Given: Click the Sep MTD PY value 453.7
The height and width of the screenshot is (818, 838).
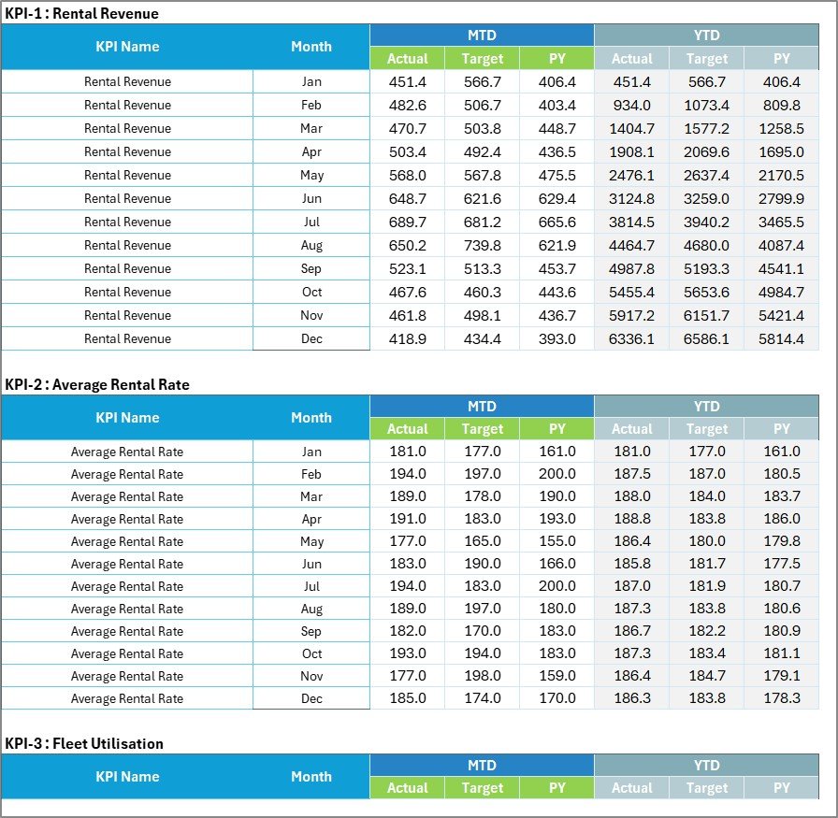Looking at the screenshot, I should point(556,268).
